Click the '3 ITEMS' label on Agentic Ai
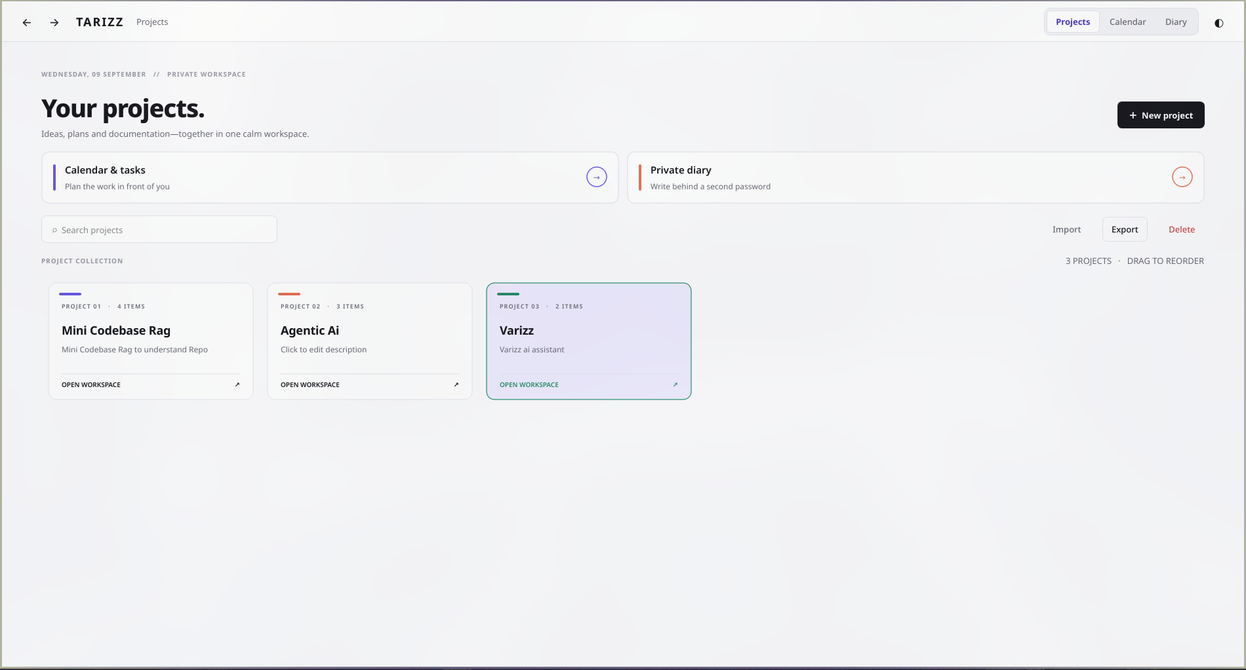Viewport: 1246px width, 670px height. click(350, 307)
